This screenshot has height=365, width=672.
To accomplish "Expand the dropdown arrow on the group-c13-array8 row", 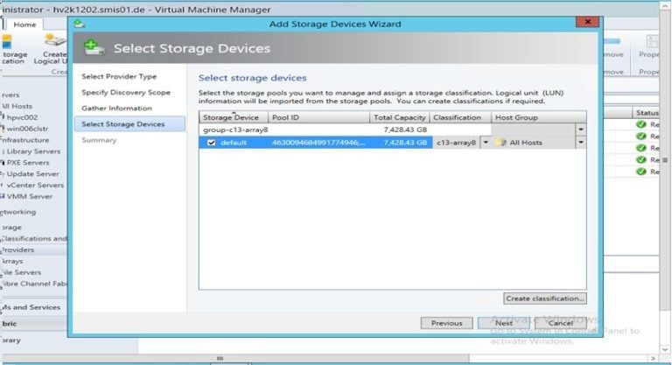I will point(581,130).
